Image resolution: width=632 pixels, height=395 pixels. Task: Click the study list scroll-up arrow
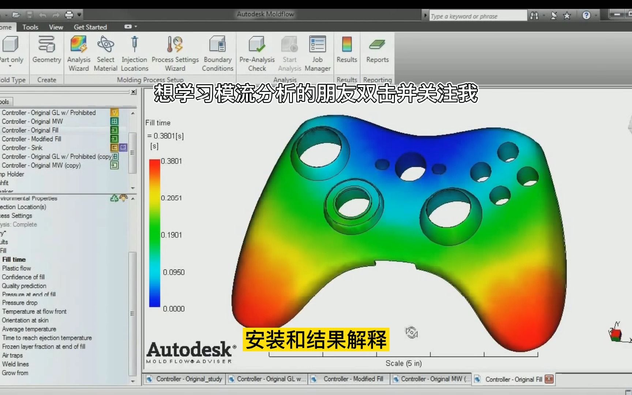133,113
